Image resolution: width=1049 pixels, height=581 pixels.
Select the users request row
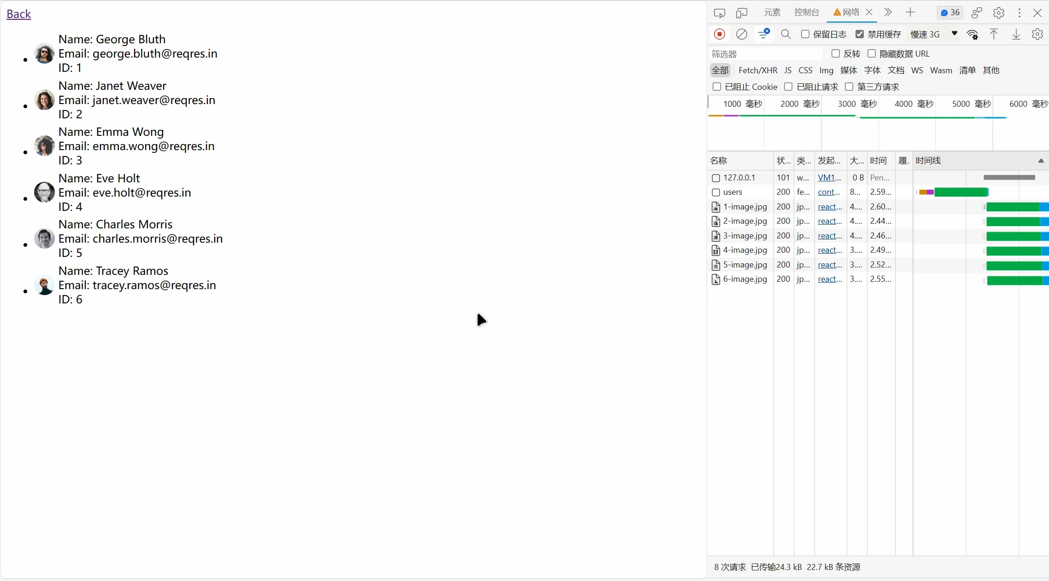click(733, 192)
